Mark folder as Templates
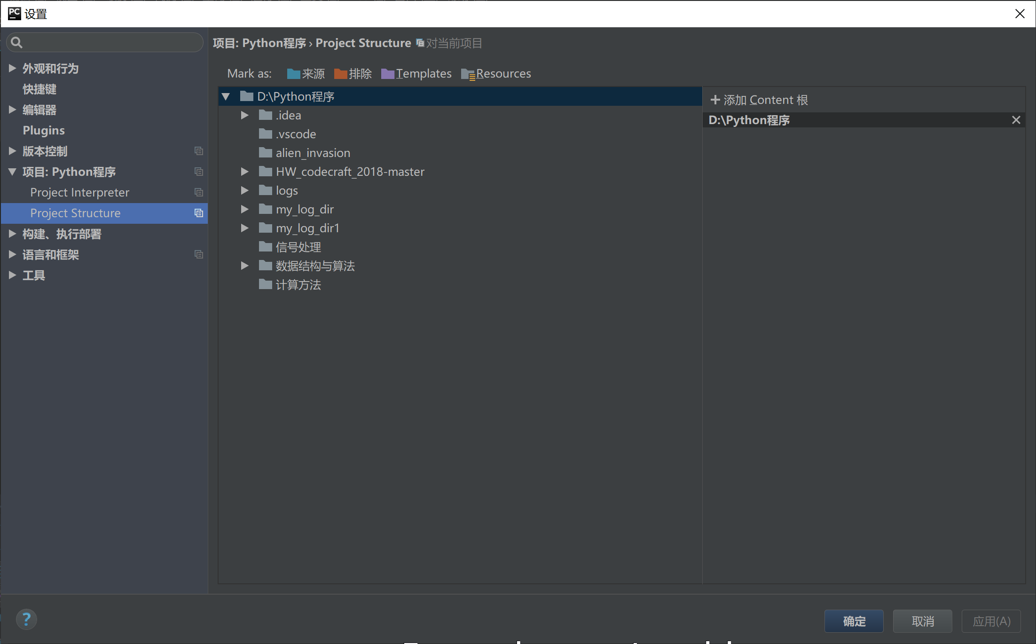The height and width of the screenshot is (644, 1036). point(416,74)
